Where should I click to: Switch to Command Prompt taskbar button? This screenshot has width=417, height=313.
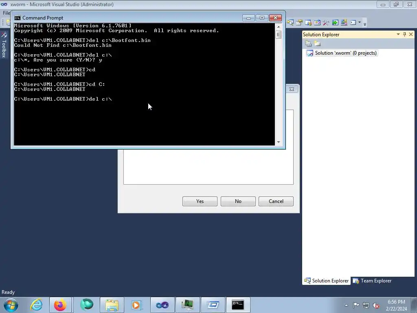coord(238,305)
